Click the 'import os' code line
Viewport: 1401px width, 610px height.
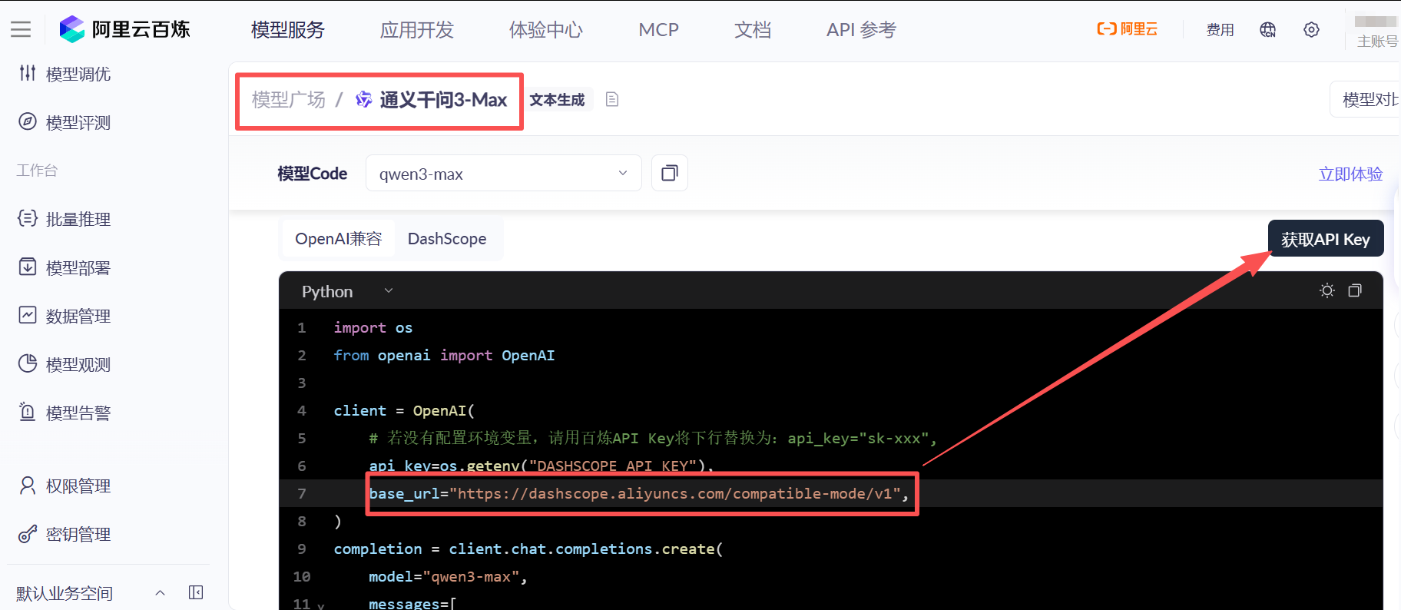point(373,327)
